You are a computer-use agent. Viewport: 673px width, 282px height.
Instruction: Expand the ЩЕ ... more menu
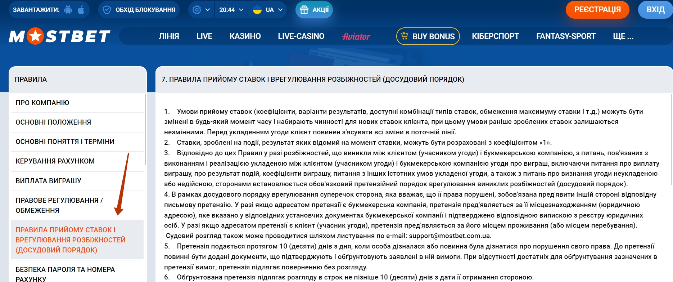click(x=623, y=36)
